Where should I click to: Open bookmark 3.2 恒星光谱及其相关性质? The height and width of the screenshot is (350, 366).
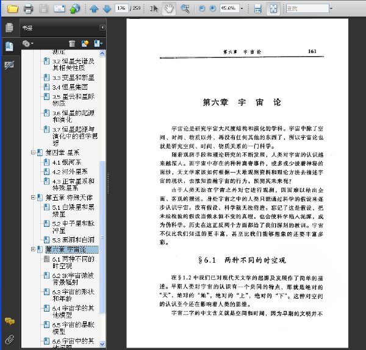pyautogui.click(x=73, y=65)
